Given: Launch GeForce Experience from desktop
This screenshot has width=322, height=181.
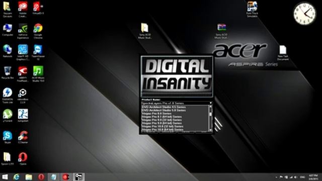Looking at the screenshot, I should point(23,31).
